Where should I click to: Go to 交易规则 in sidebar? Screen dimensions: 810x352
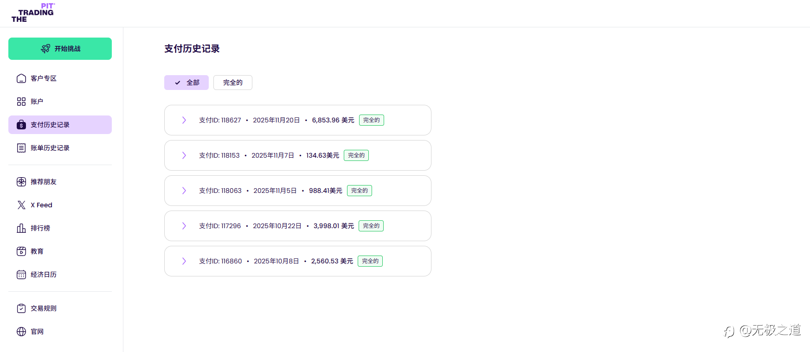pyautogui.click(x=44, y=308)
